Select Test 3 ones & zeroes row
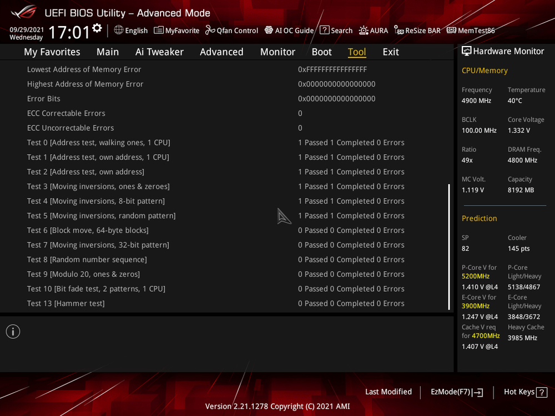555x416 pixels. pos(225,186)
